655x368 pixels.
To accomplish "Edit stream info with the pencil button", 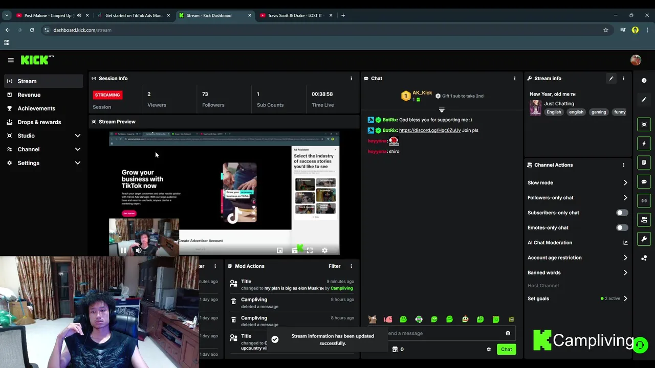I will [x=611, y=78].
